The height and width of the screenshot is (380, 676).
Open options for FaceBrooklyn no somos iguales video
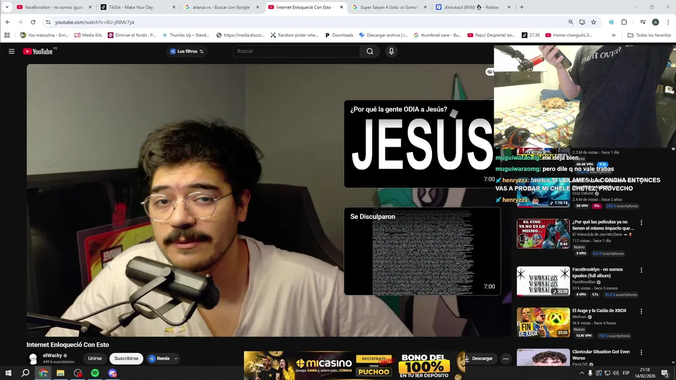(x=641, y=270)
